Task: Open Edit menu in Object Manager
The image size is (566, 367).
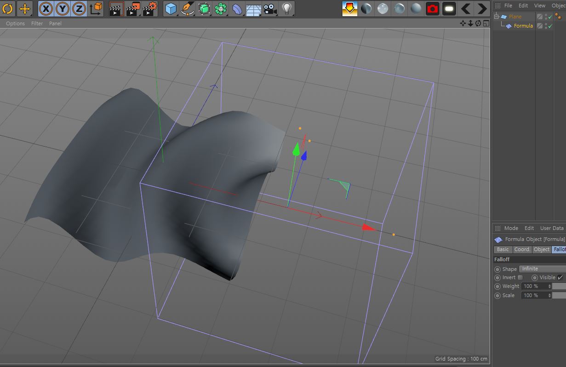Action: pyautogui.click(x=523, y=6)
